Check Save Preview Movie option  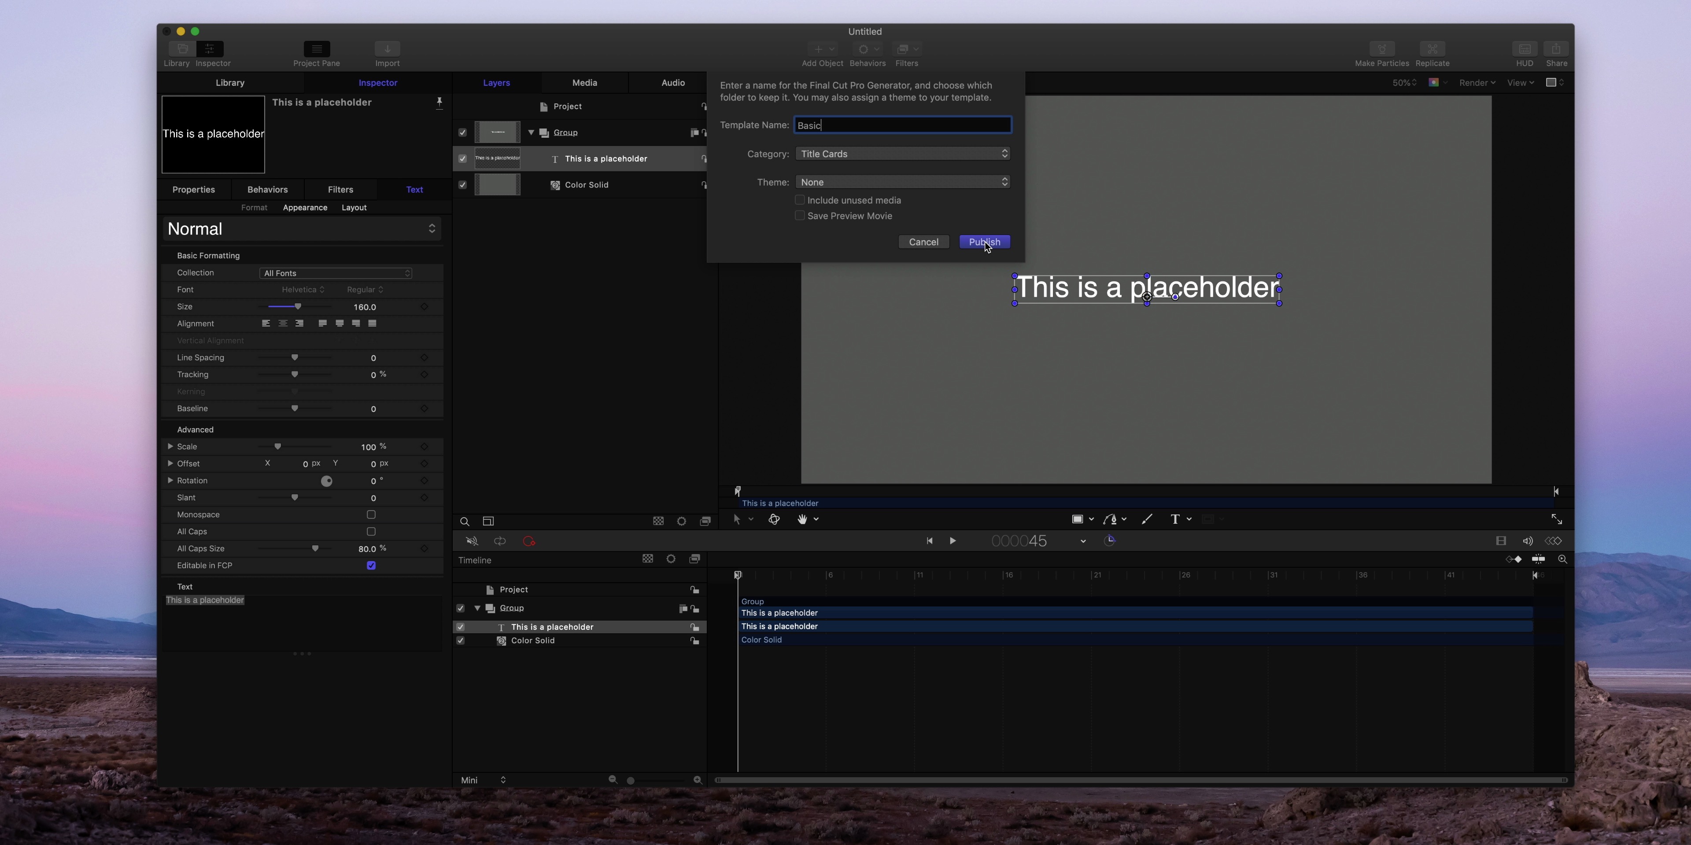coord(800,216)
